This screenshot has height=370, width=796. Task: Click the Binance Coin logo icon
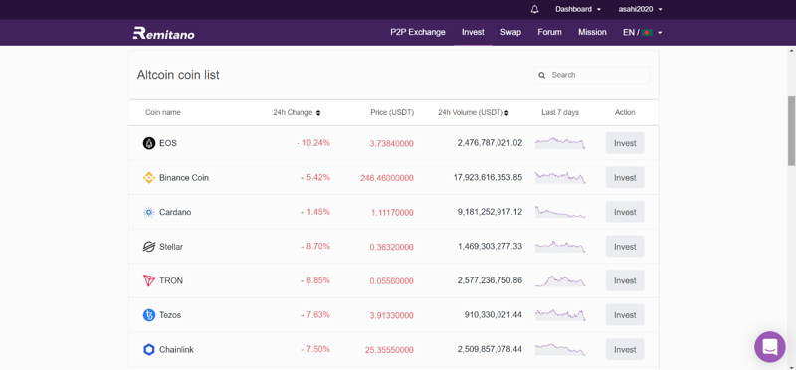point(148,178)
